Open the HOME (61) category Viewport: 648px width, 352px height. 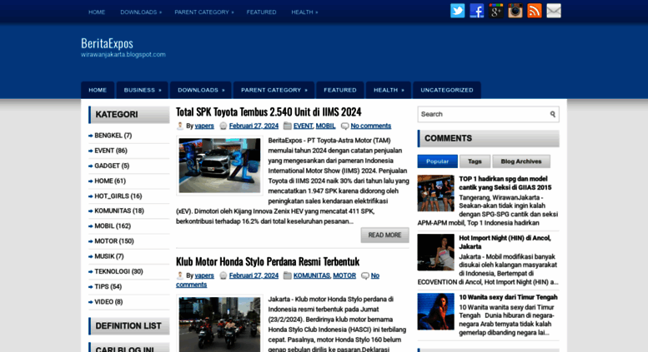pos(110,181)
